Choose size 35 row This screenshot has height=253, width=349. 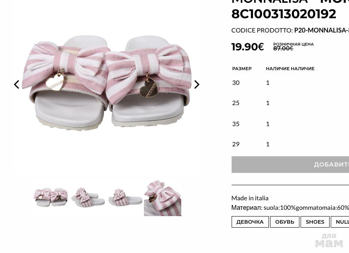(290, 124)
